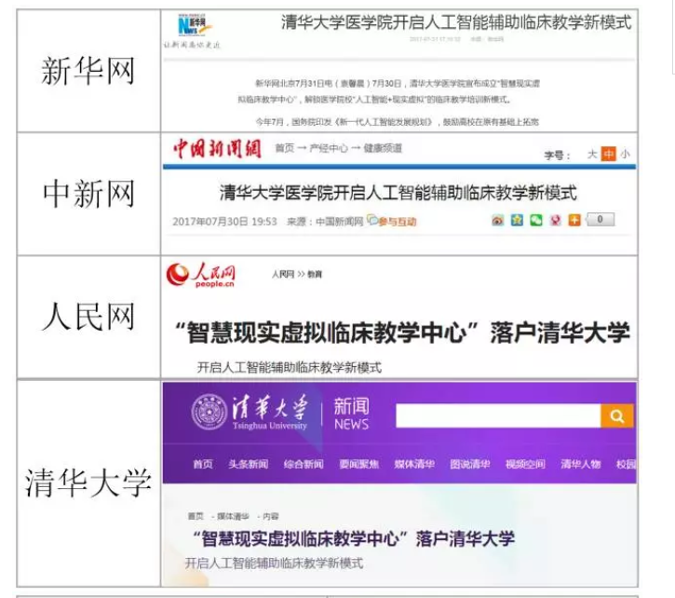
Task: Click the Tsinghua University round seal emblem
Action: tap(209, 412)
